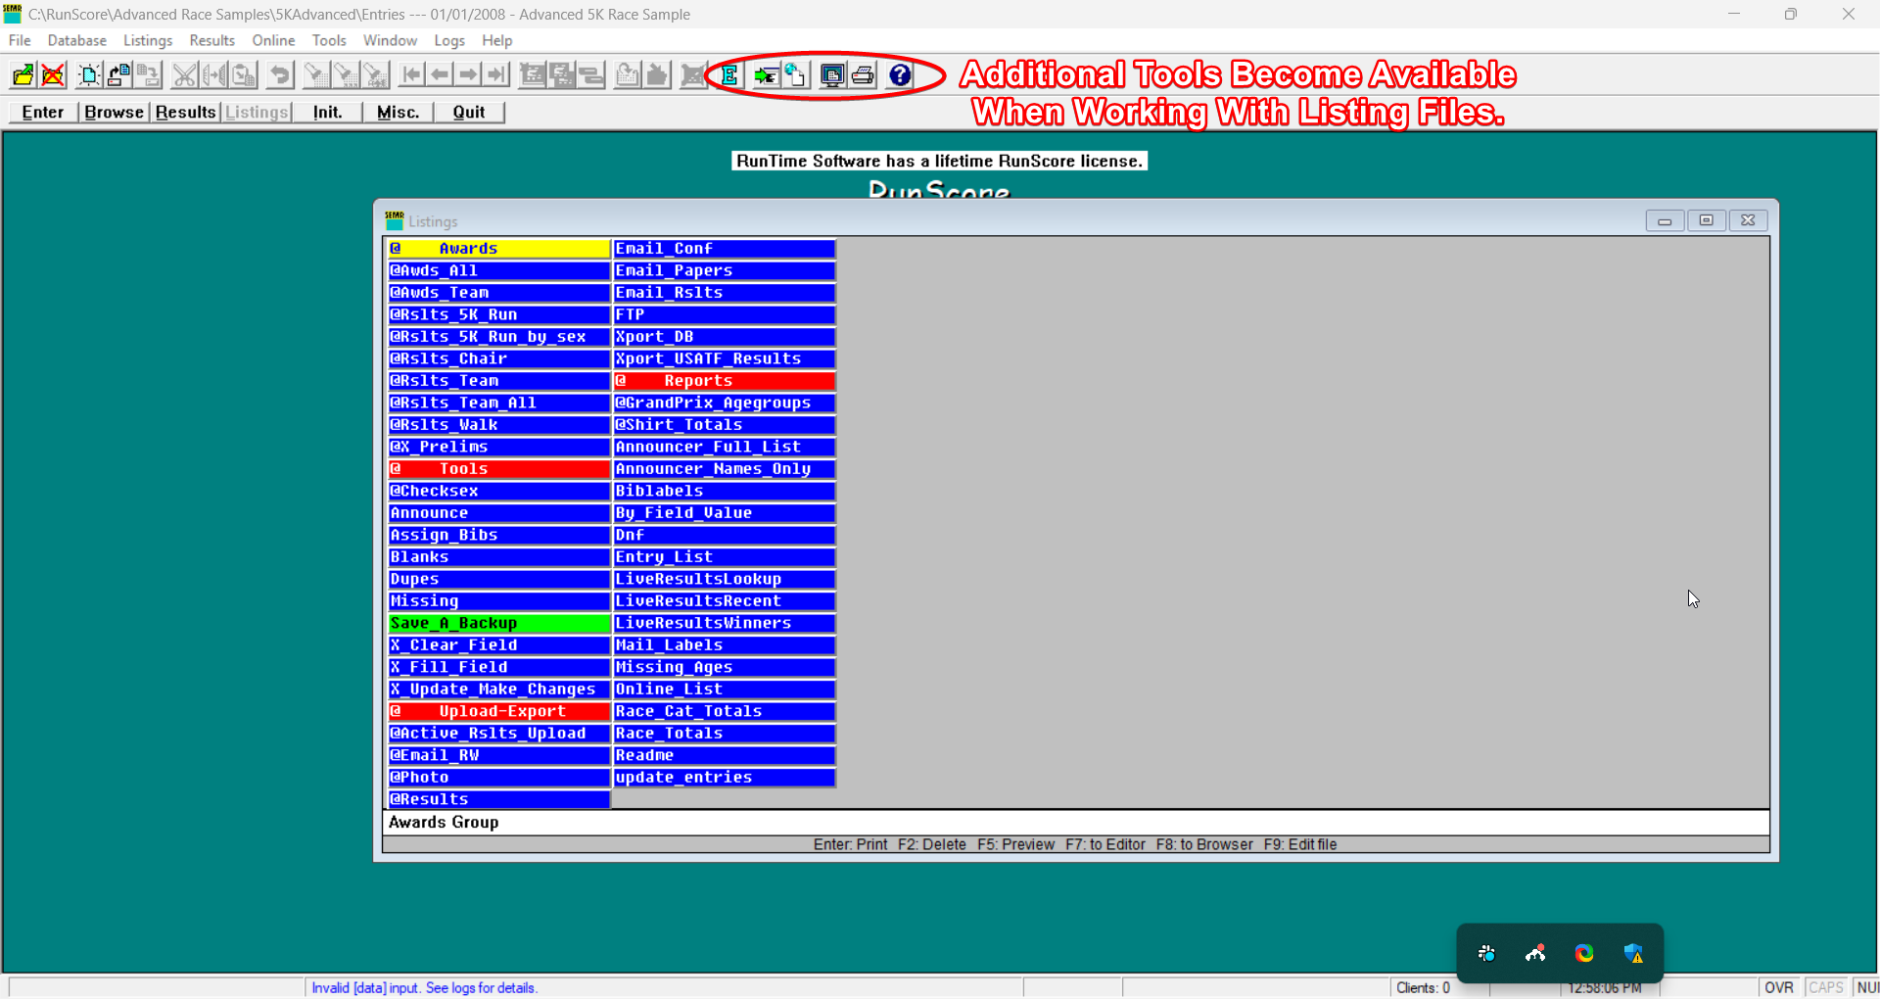Open the Logs menu
The height and width of the screenshot is (999, 1880).
pos(449,40)
